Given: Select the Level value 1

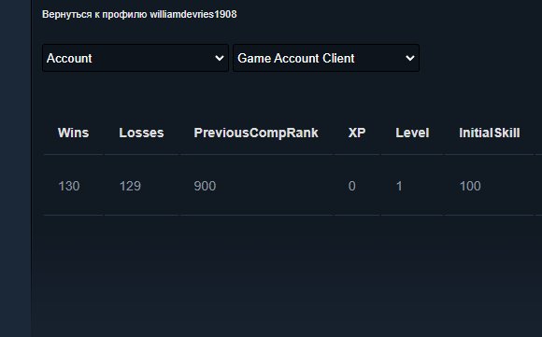Looking at the screenshot, I should [399, 186].
